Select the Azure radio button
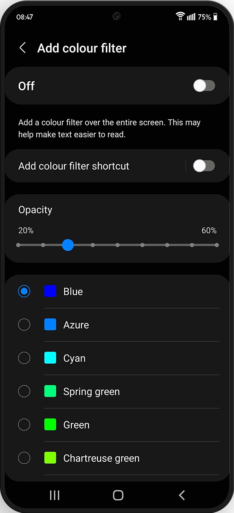234x513 pixels. pyautogui.click(x=24, y=325)
